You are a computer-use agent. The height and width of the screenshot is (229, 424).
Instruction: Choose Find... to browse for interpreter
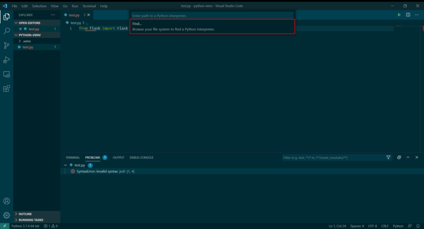213,26
